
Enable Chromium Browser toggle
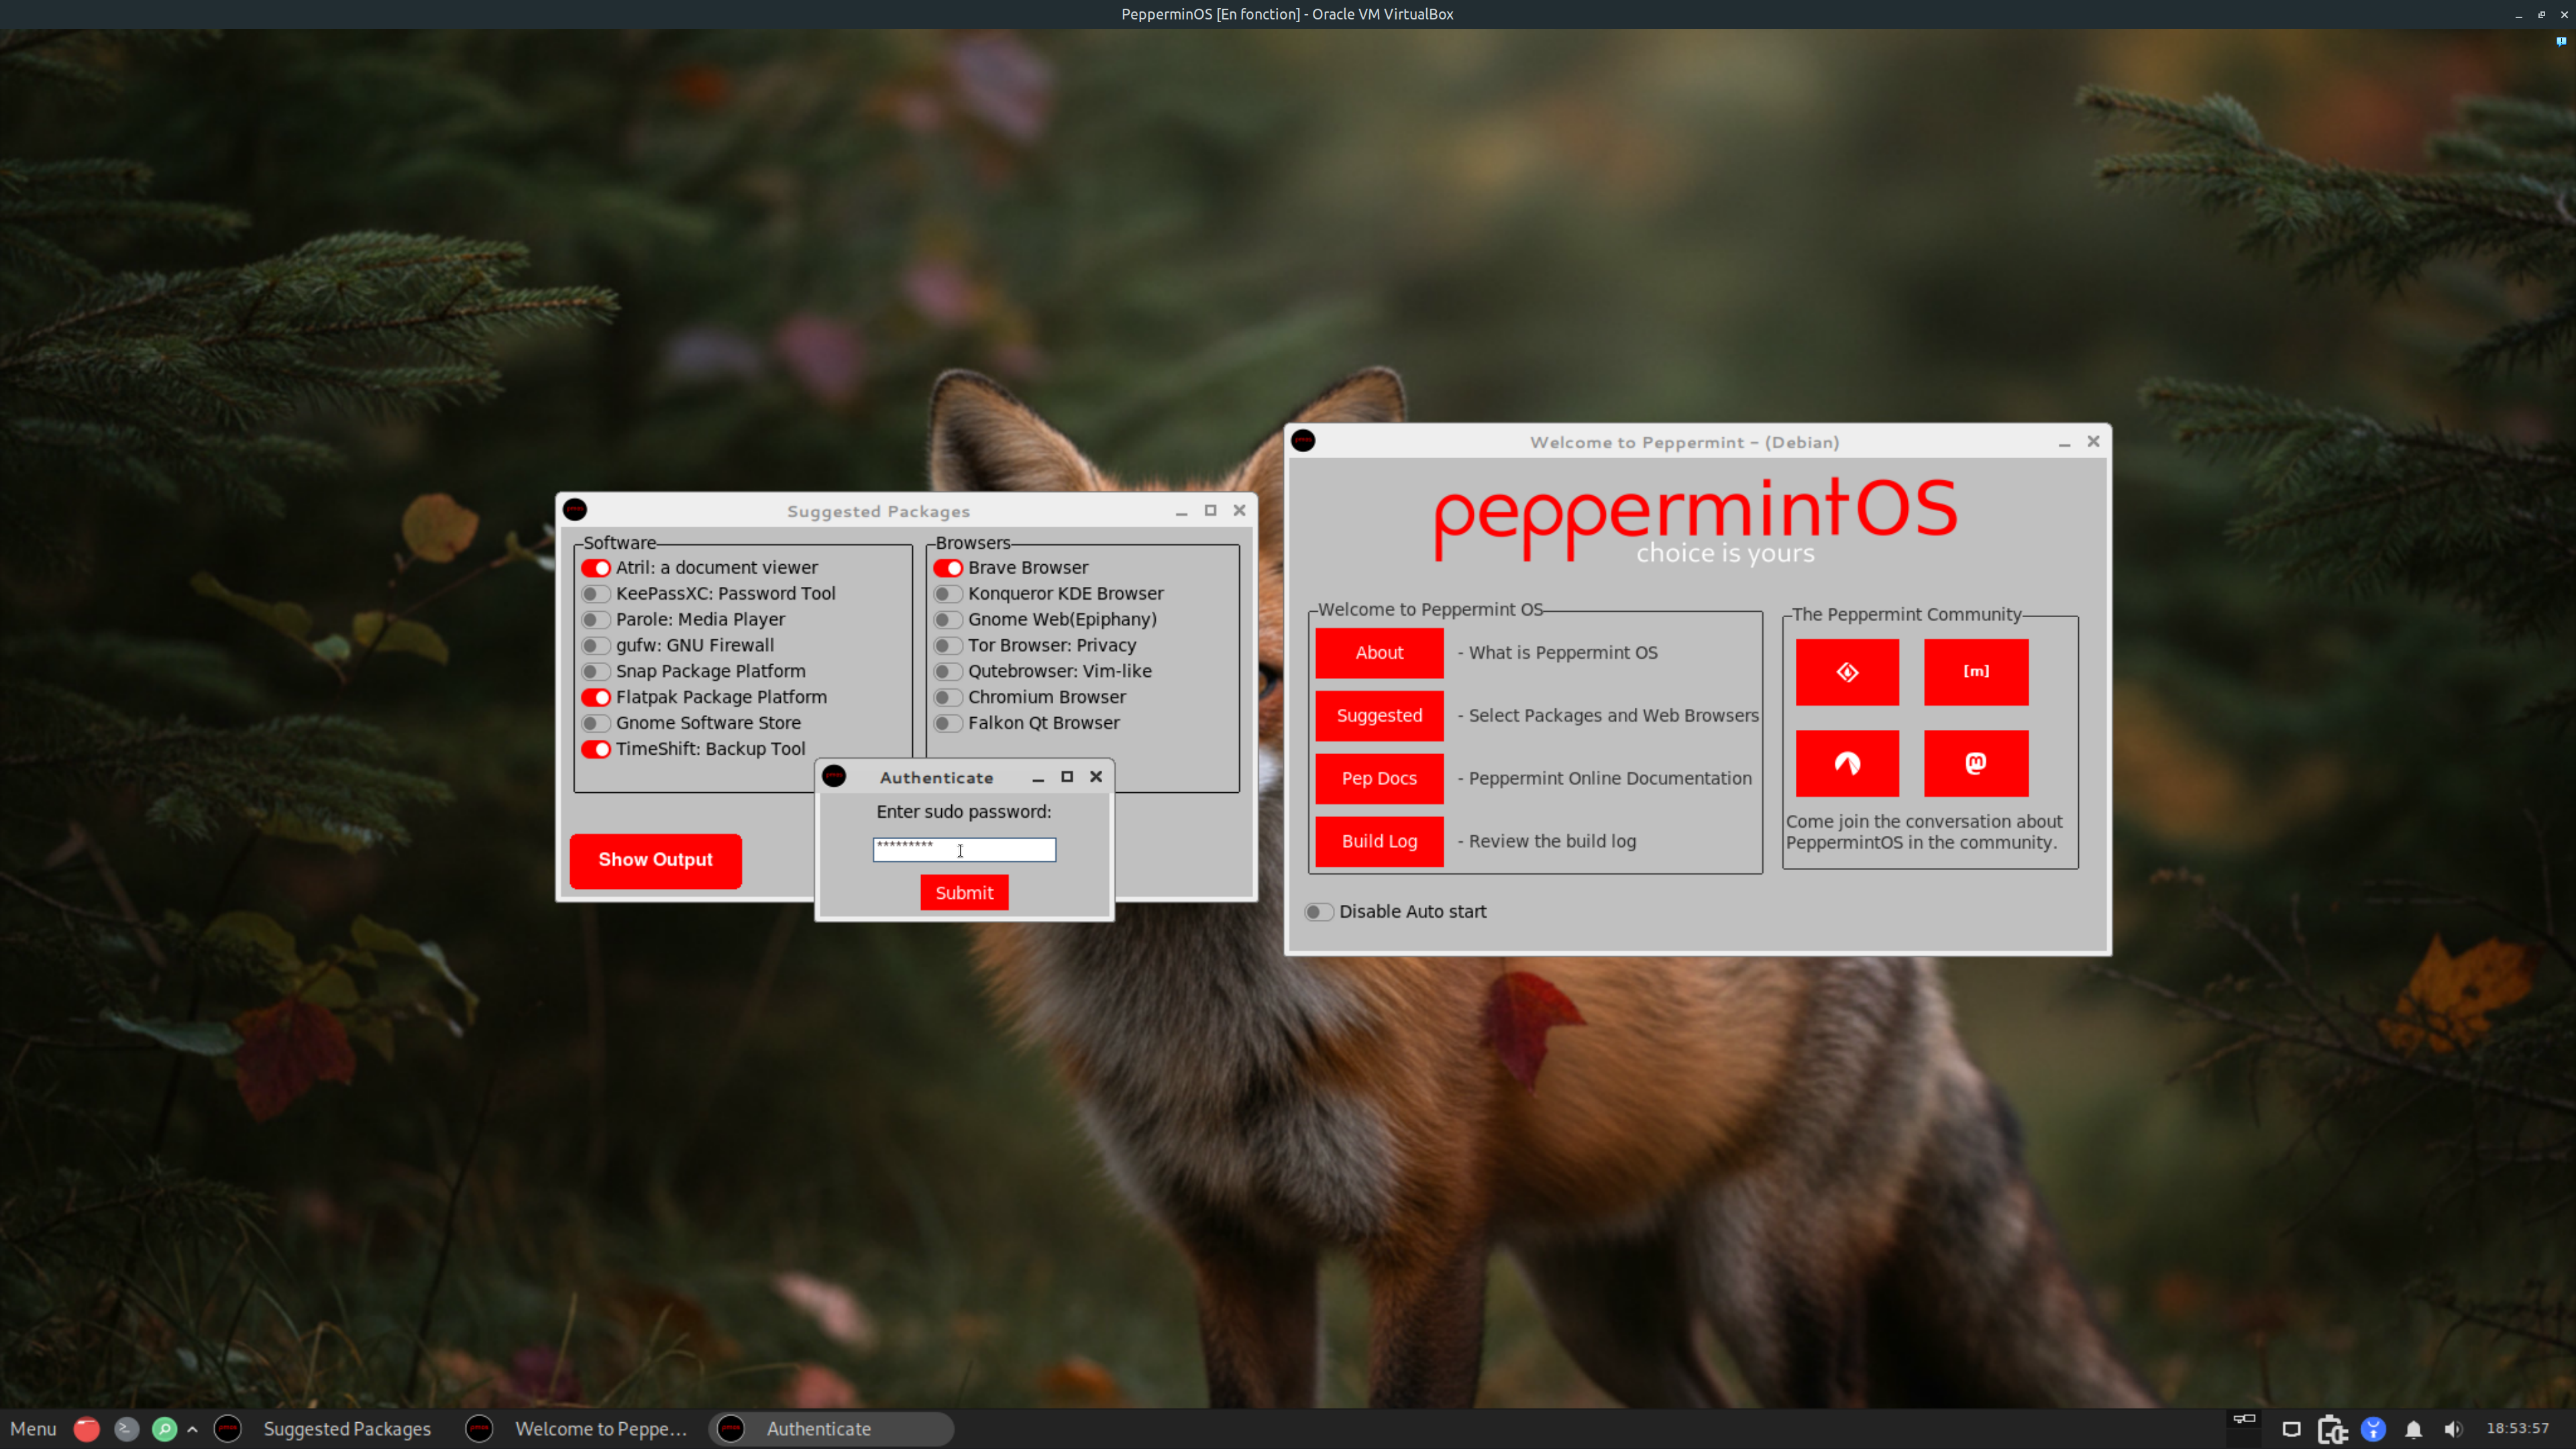(948, 698)
